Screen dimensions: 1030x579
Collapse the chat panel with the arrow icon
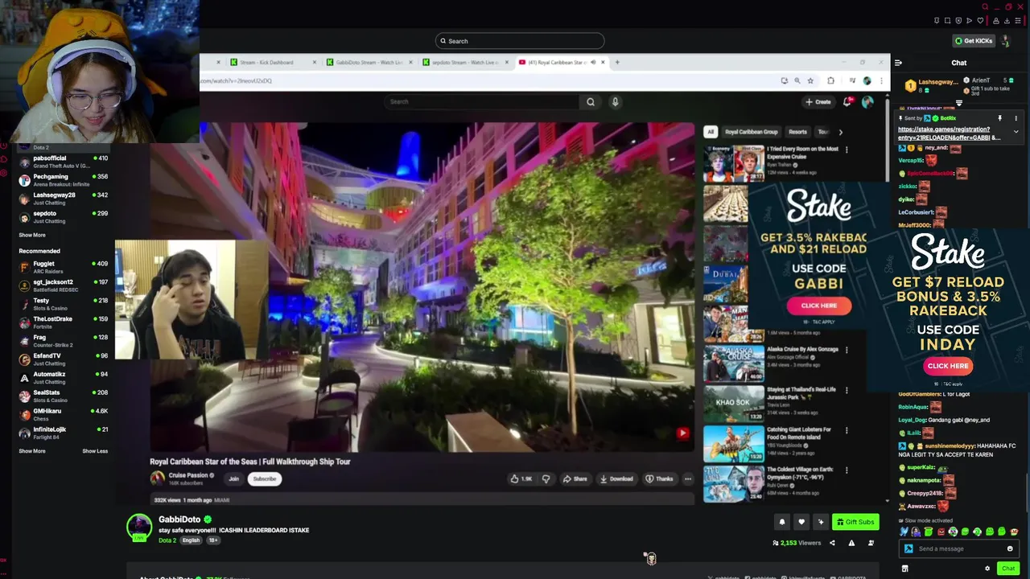click(898, 63)
